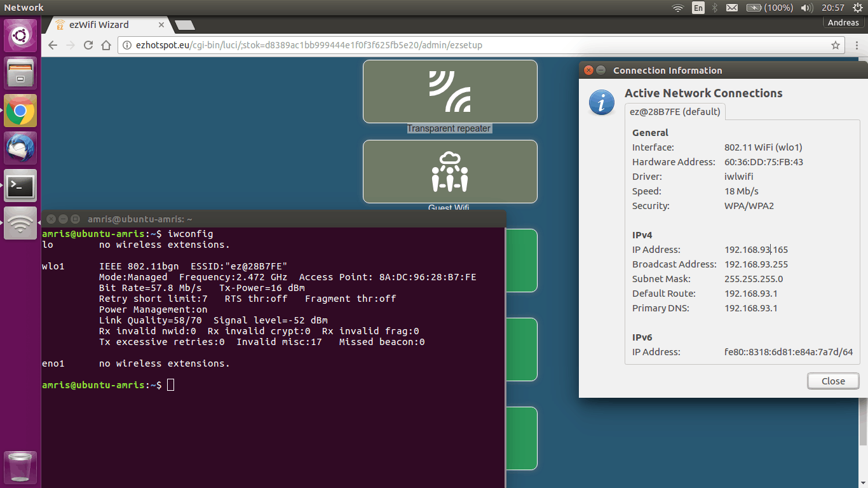The width and height of the screenshot is (868, 488).
Task: Minimize the Connection Information dialog
Action: 600,71
